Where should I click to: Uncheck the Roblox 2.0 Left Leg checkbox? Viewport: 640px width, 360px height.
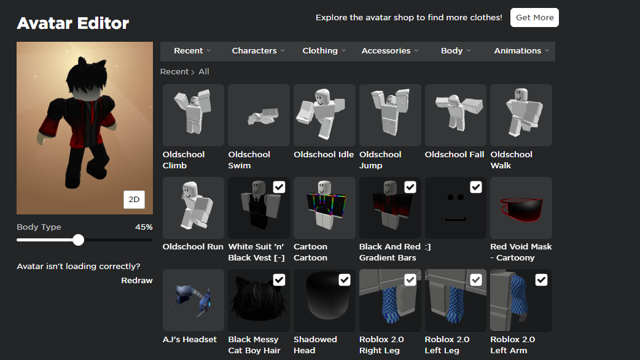click(x=476, y=280)
